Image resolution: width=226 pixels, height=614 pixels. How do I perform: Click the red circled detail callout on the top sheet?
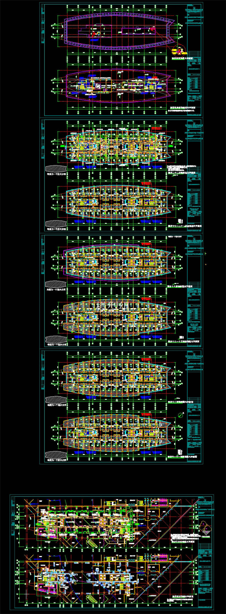(x=179, y=50)
